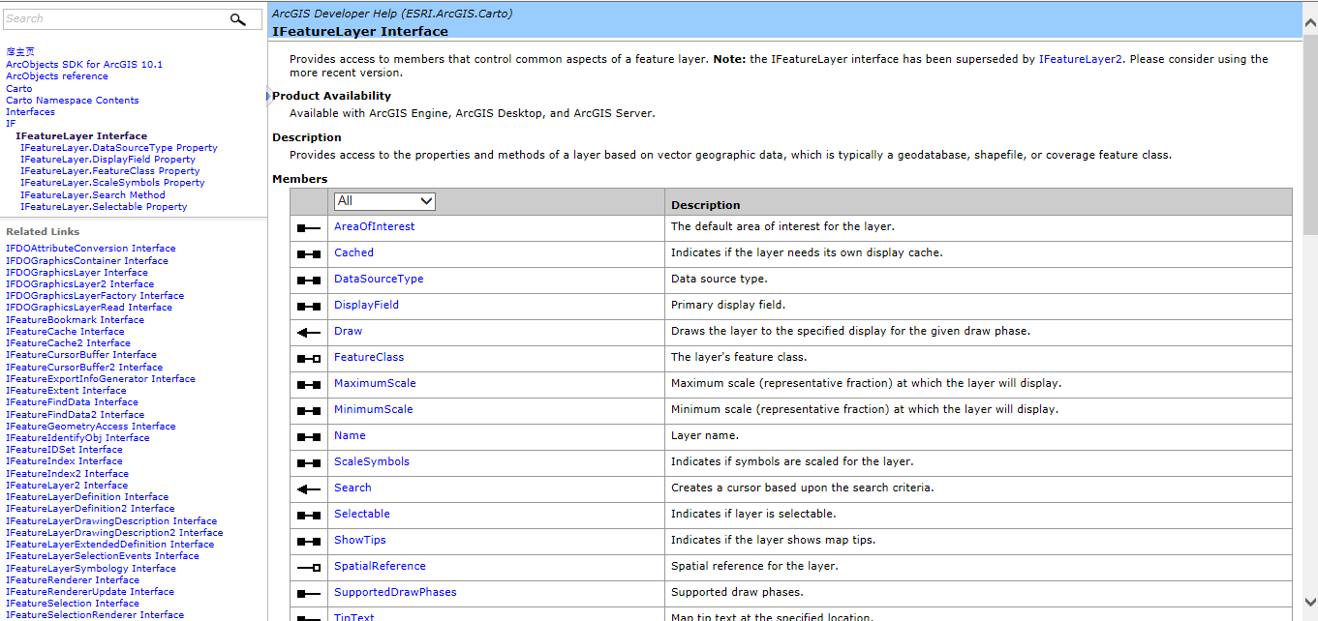1318x621 pixels.
Task: Click the method arrow icon beside Search member
Action: (307, 488)
